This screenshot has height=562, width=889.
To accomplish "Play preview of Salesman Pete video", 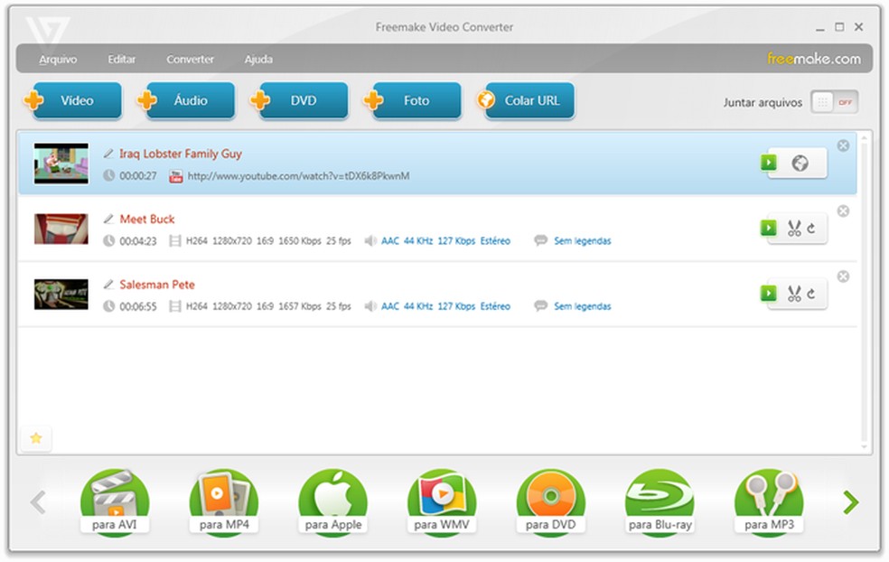I will (769, 293).
